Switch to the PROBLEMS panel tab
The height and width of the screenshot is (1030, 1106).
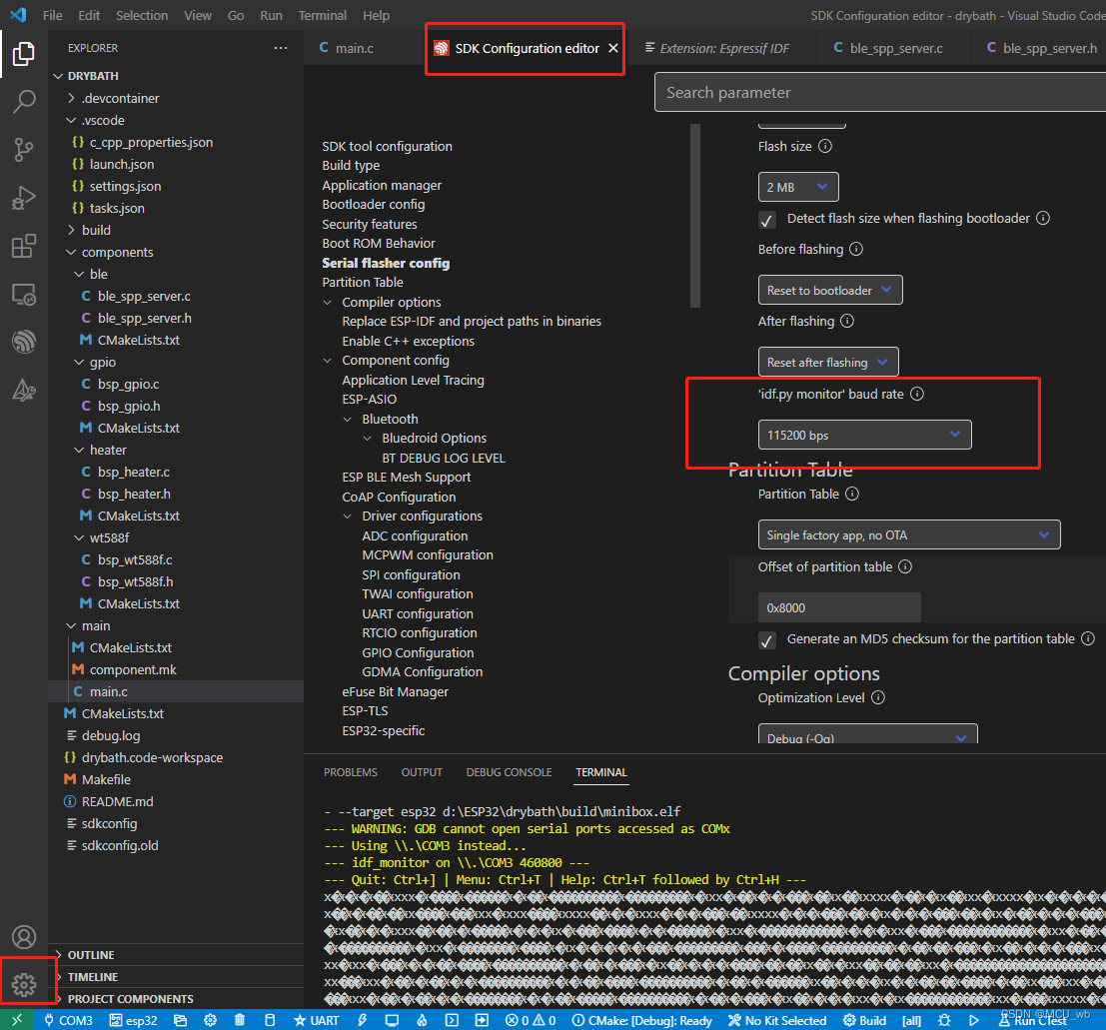click(351, 772)
